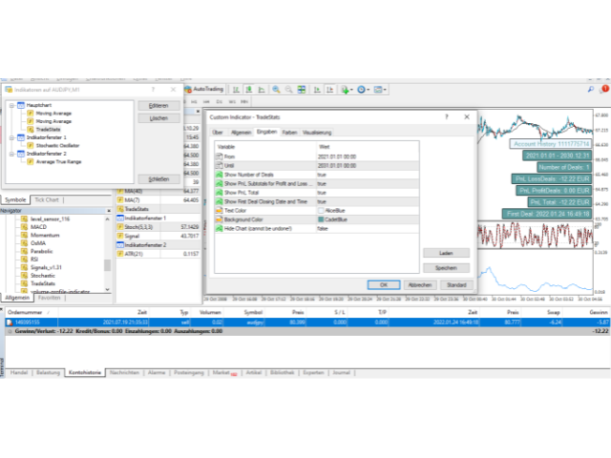Click the Navigator scrollbar up arrow
The width and height of the screenshot is (611, 458).
(107, 219)
